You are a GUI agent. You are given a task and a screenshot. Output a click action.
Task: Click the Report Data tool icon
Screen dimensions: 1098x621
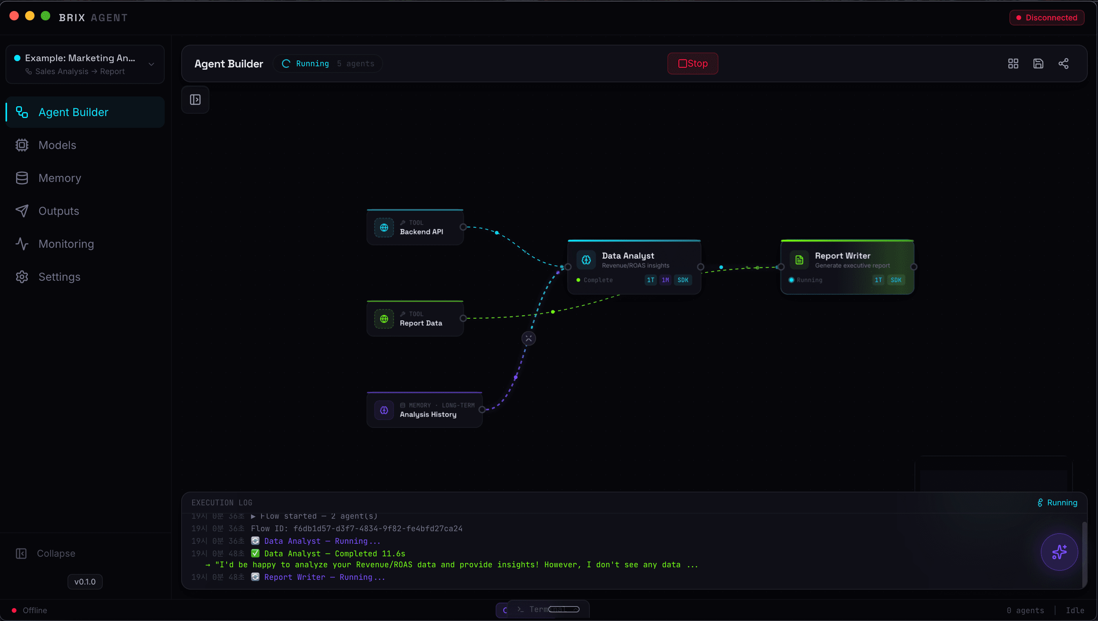384,318
